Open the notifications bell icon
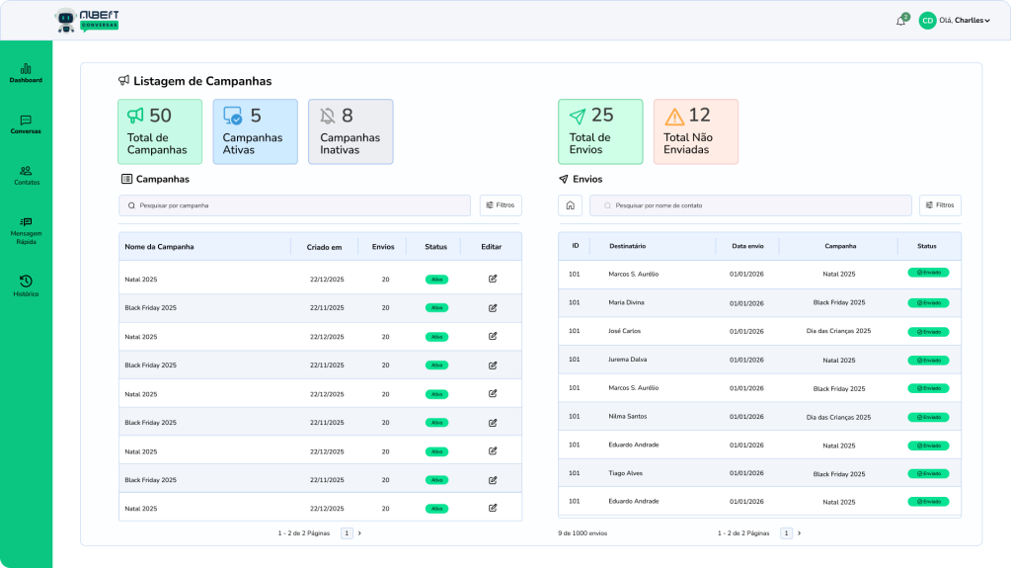Screen dimensions: 1011x568 click(900, 21)
